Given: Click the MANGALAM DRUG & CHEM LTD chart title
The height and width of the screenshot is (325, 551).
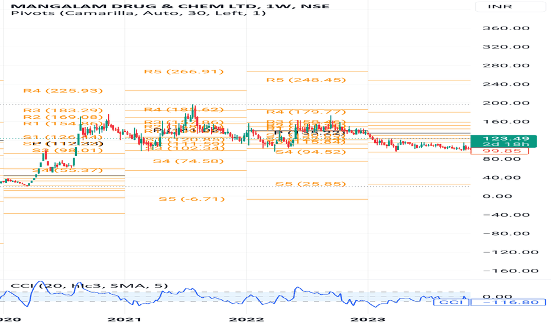Looking at the screenshot, I should click(x=170, y=6).
